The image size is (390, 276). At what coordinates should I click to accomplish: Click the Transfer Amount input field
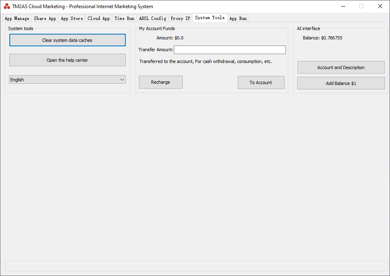point(230,50)
